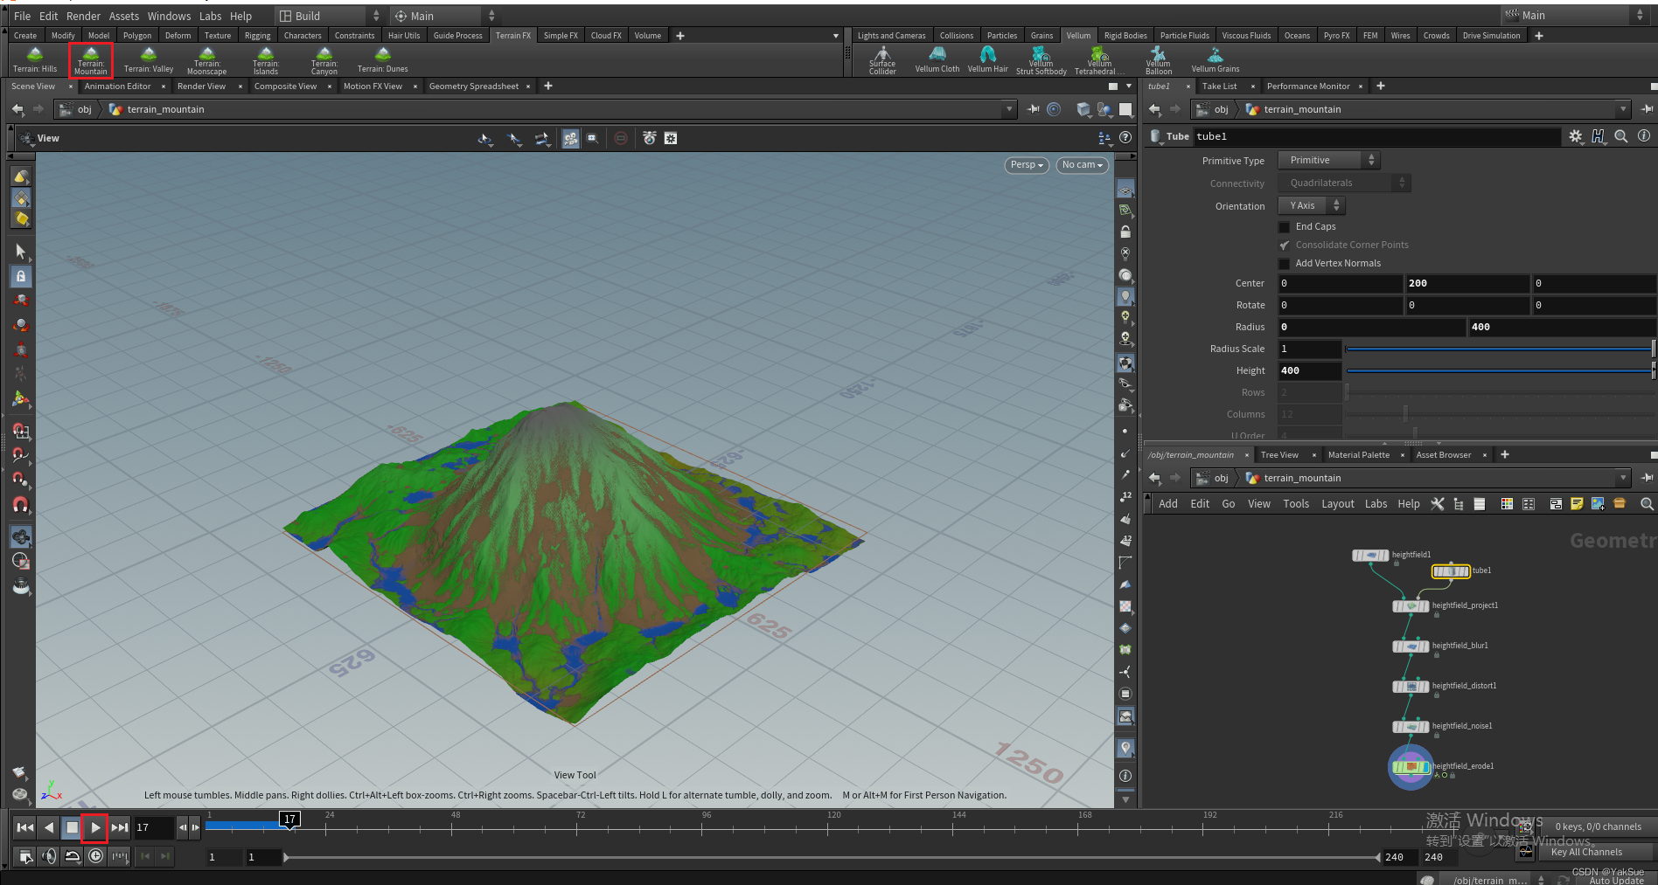Open the Persp viewport dropdown
Viewport: 1658px width, 885px height.
point(1027,165)
